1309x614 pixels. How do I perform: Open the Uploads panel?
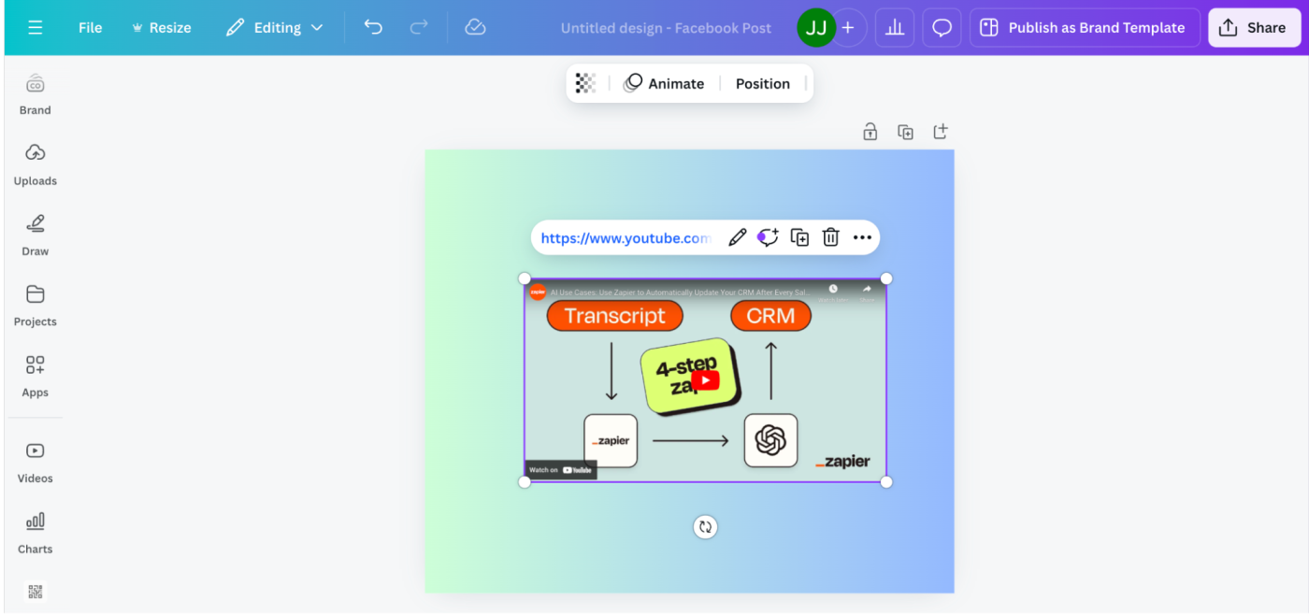coord(36,164)
